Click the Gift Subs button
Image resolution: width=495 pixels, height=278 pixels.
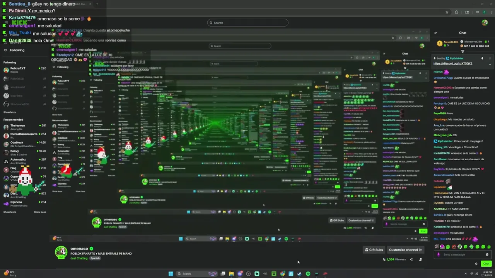pyautogui.click(x=374, y=250)
